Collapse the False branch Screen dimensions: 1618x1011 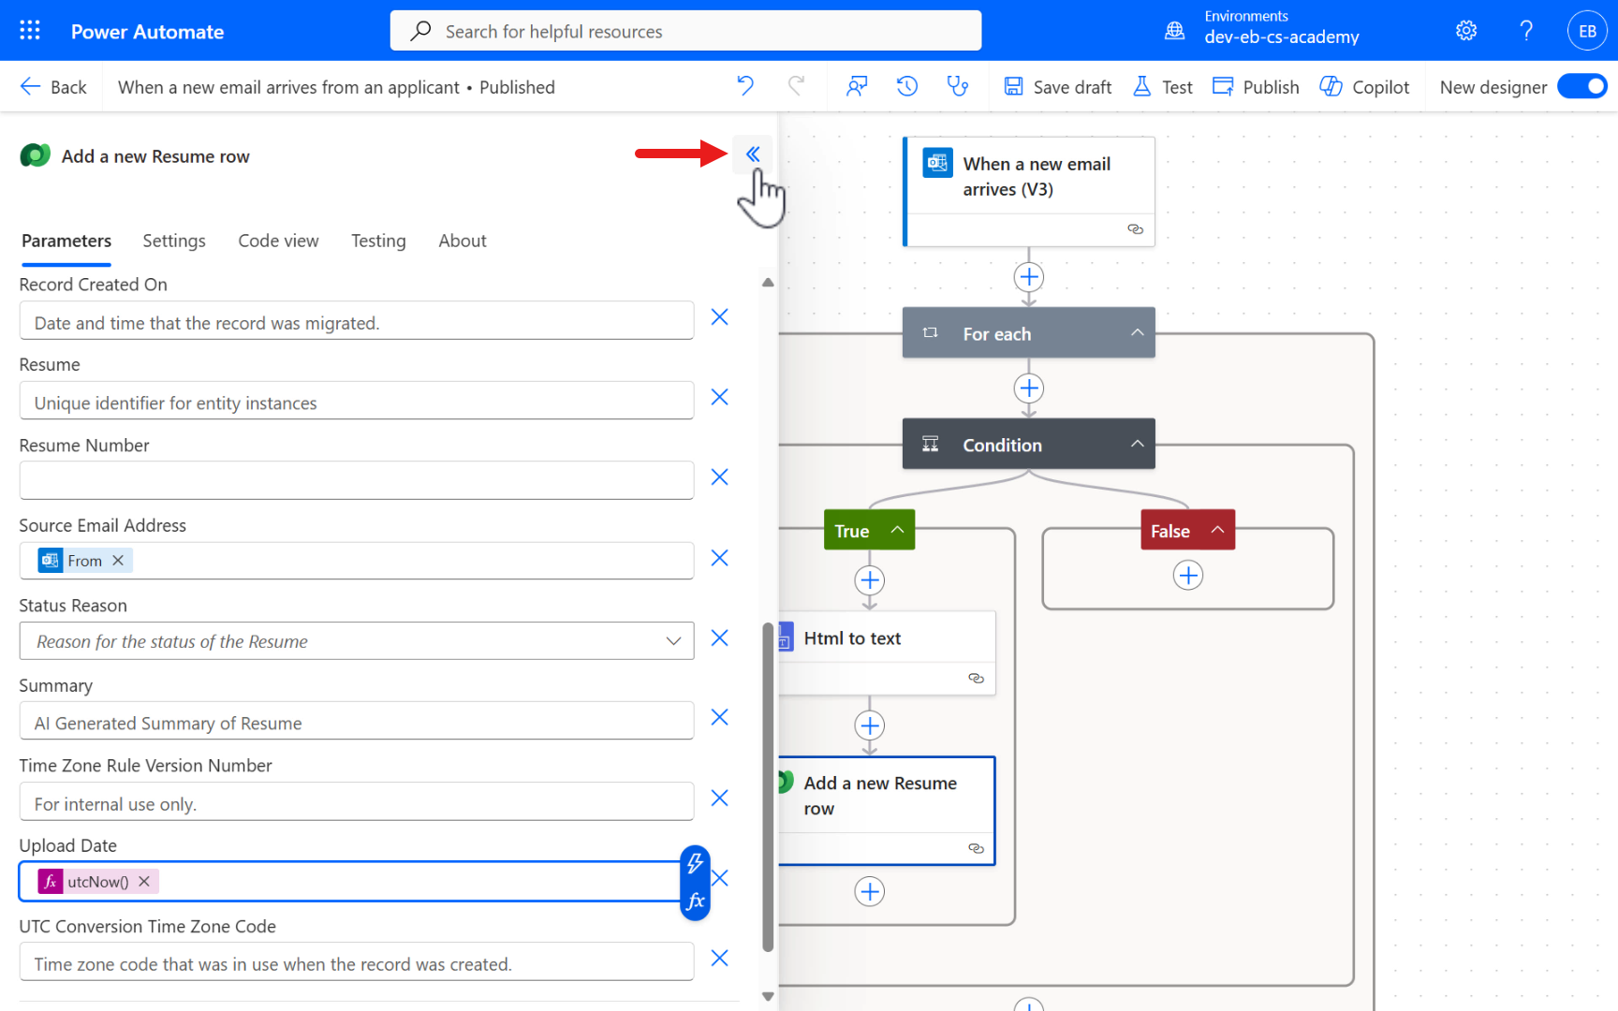[x=1217, y=530]
